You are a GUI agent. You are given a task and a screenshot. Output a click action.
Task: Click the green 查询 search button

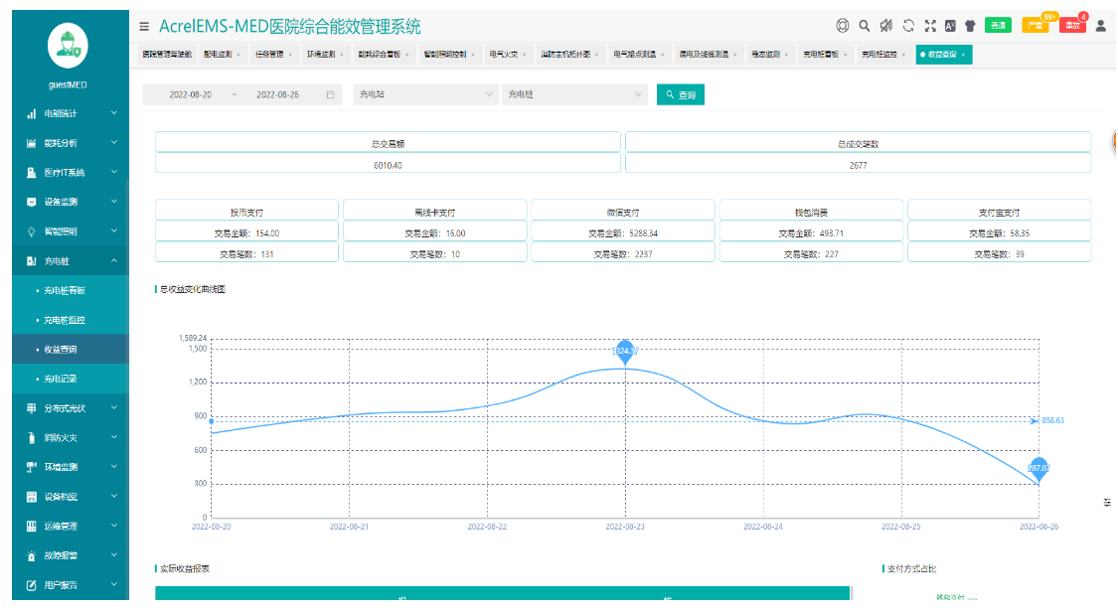681,95
